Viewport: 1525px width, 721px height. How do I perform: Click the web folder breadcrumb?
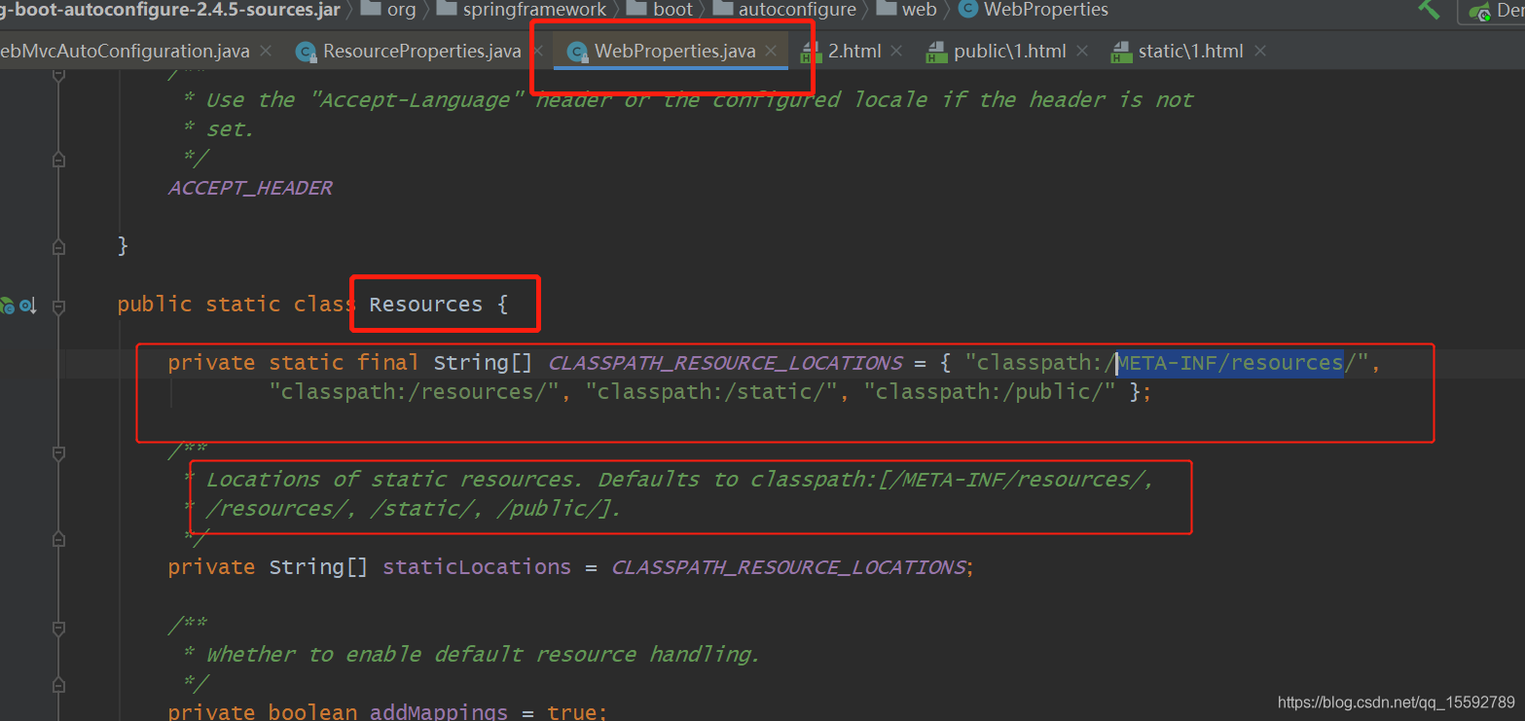tap(906, 9)
